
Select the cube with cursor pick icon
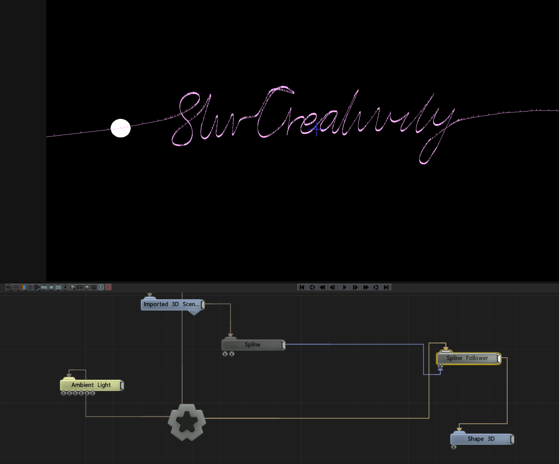72,287
